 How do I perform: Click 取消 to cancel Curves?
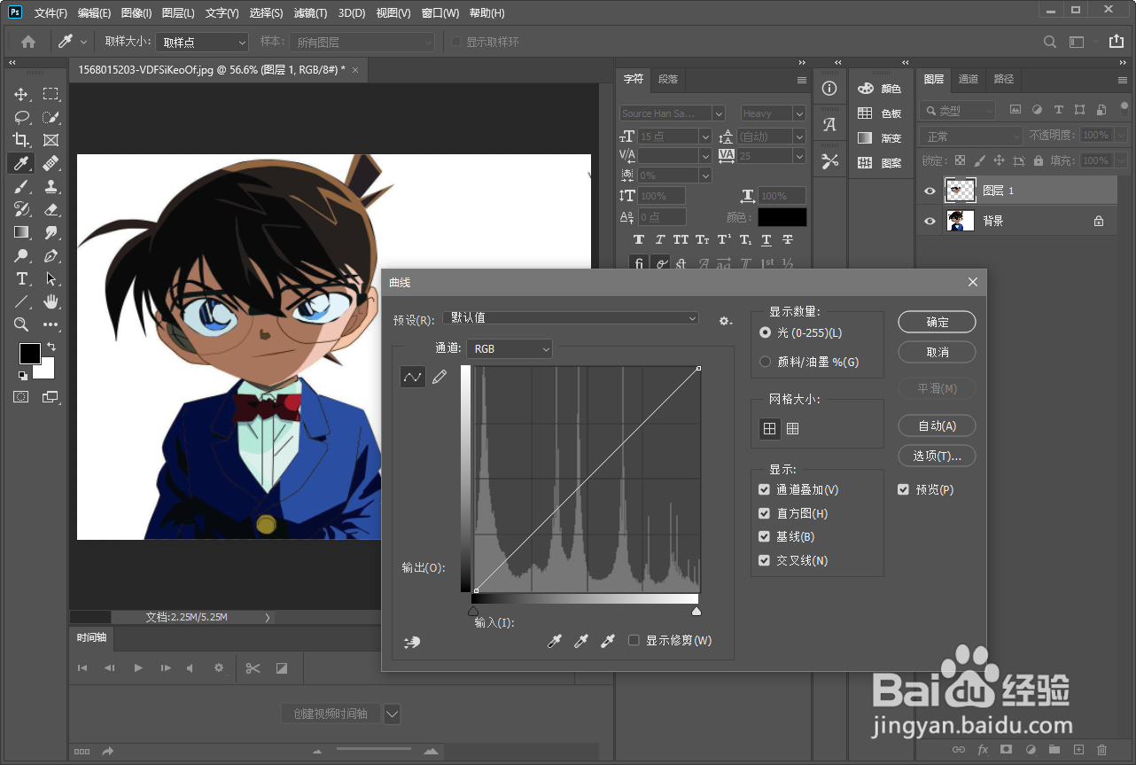click(937, 352)
